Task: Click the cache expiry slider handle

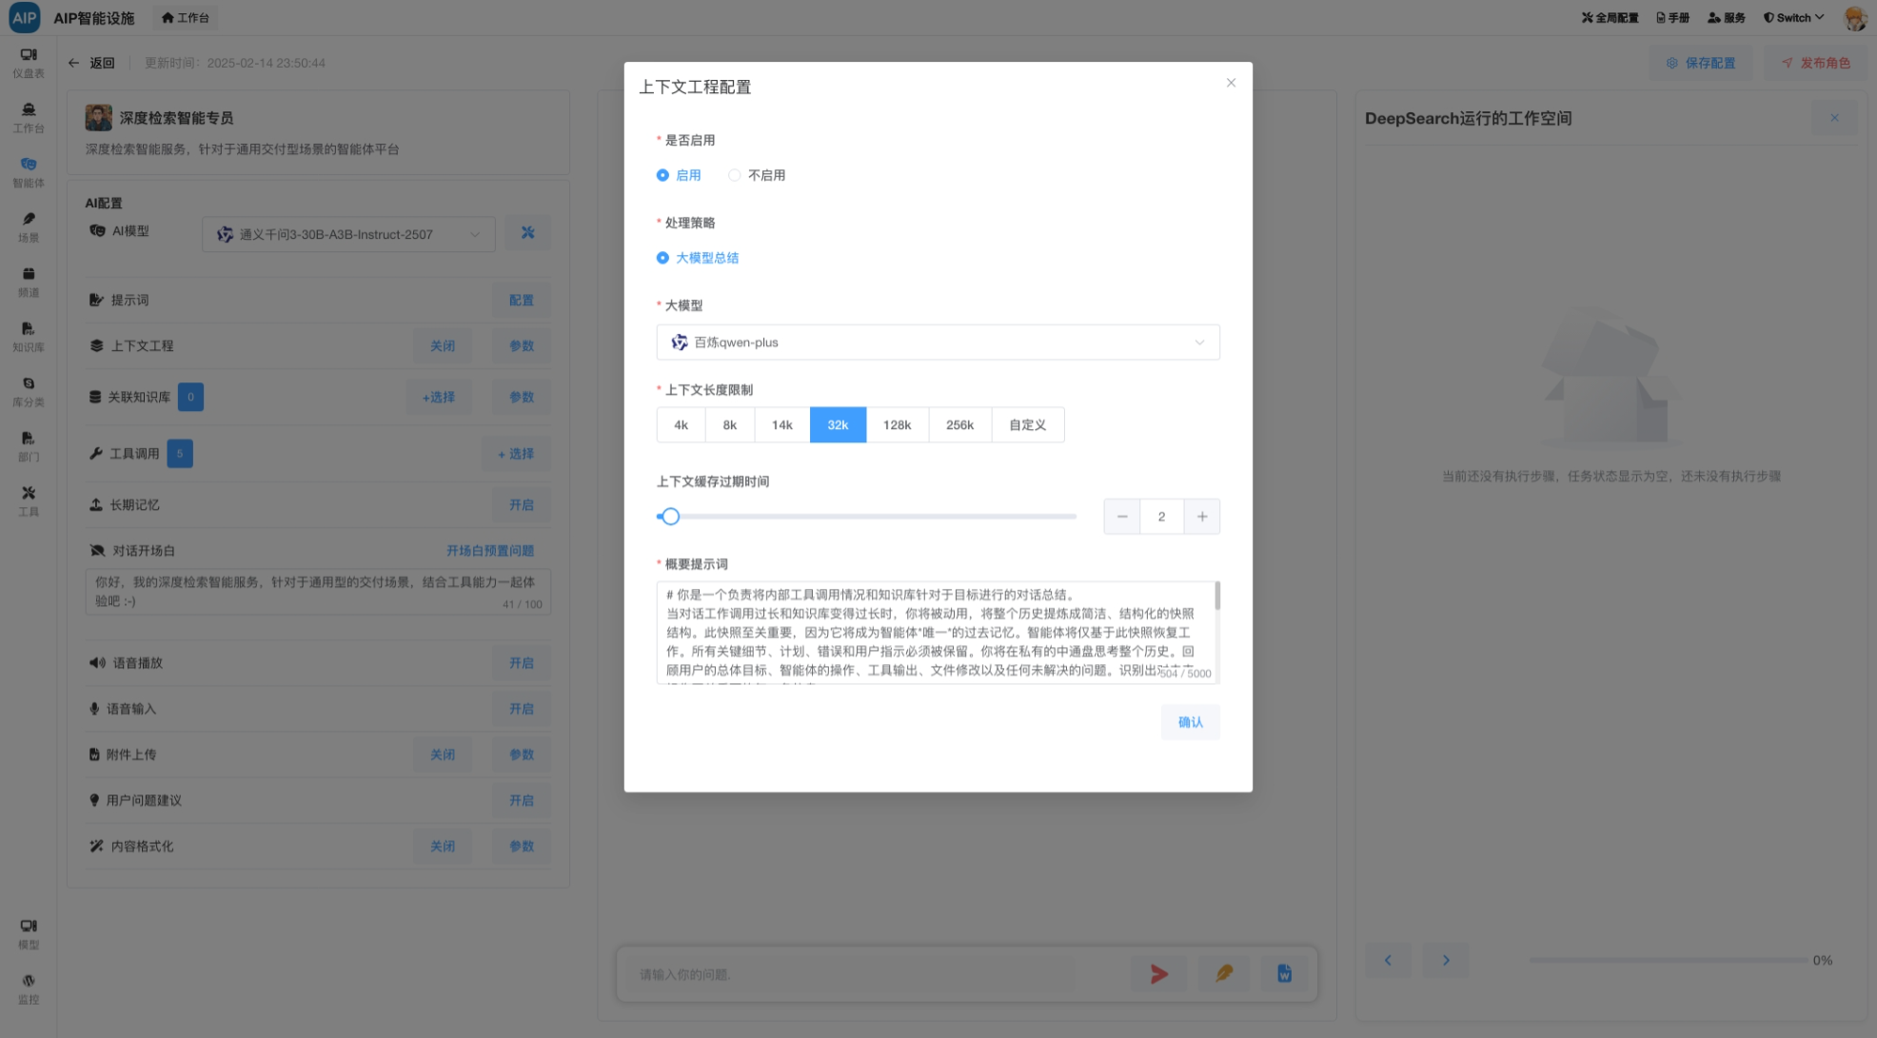Action: tap(670, 517)
